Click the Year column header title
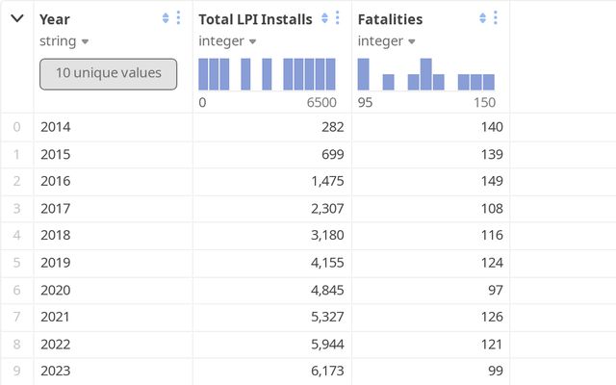 [x=55, y=19]
